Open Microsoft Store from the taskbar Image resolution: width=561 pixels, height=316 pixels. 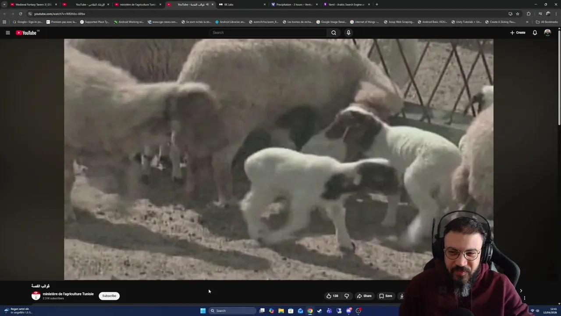291,311
